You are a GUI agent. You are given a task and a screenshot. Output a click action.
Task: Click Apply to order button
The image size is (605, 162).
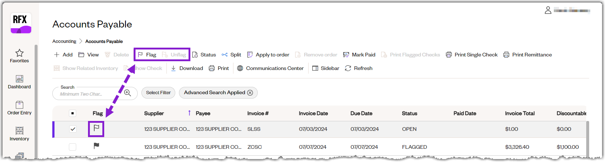pos(268,55)
